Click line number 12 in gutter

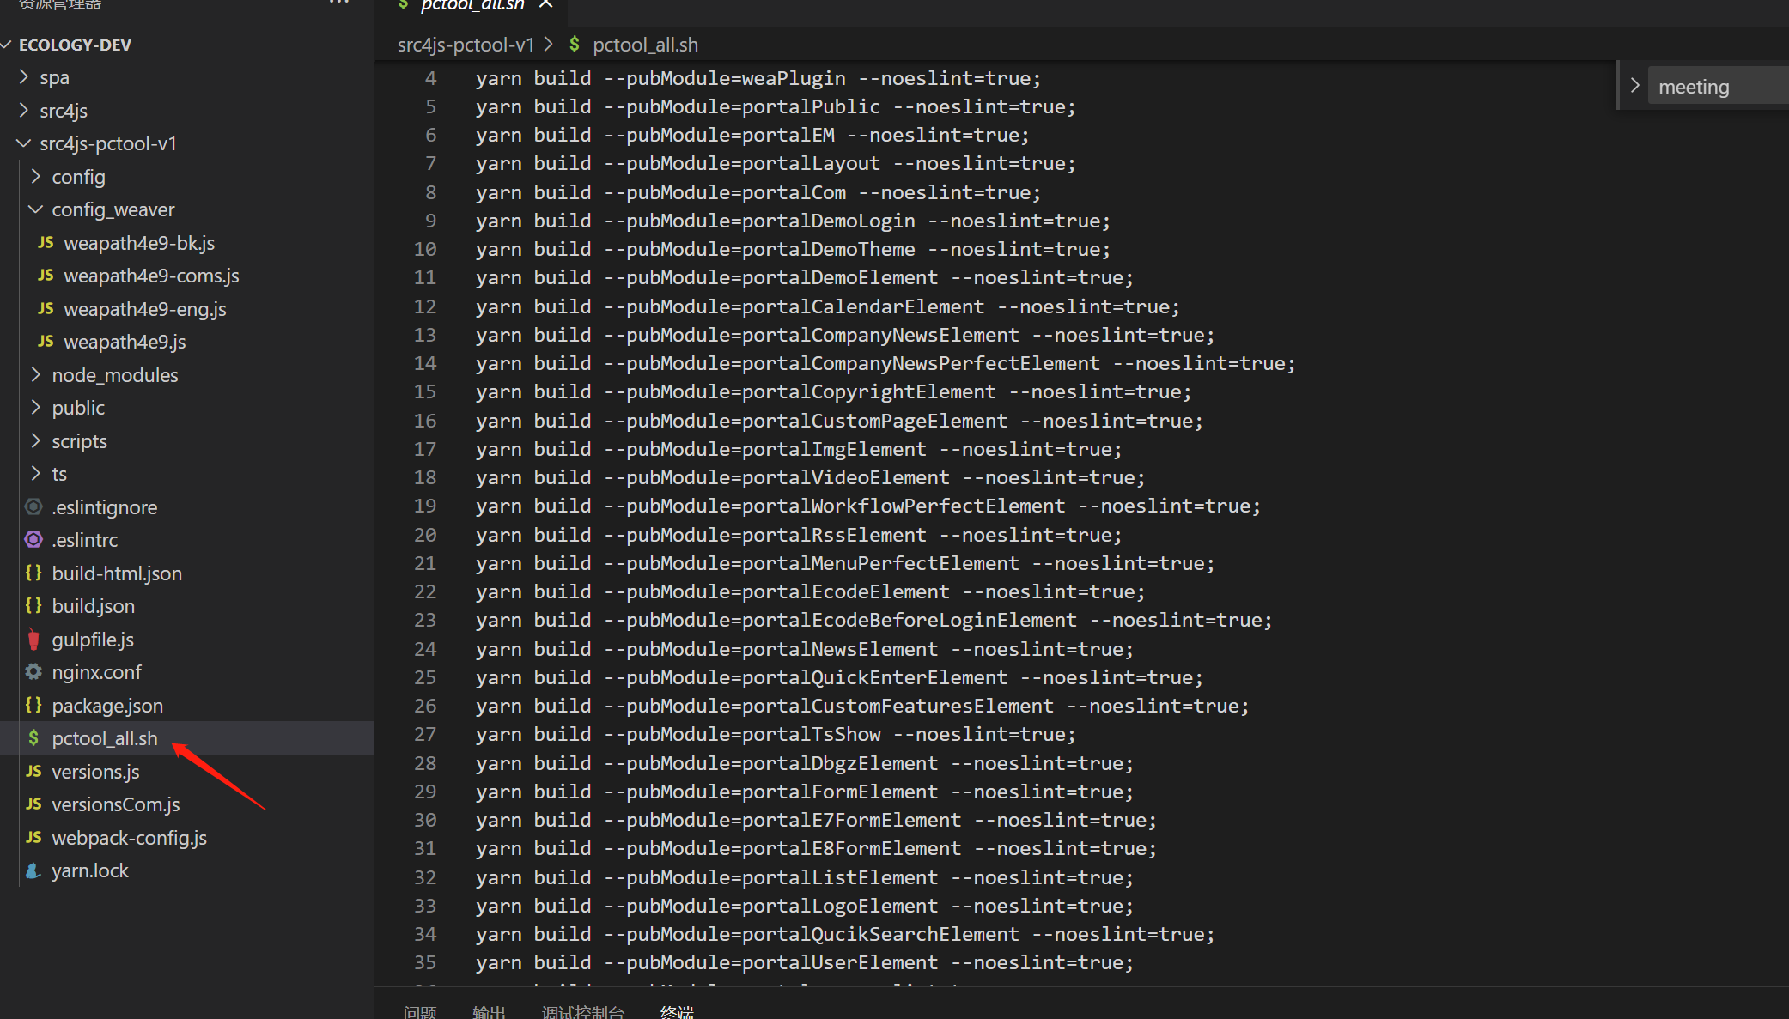point(425,306)
